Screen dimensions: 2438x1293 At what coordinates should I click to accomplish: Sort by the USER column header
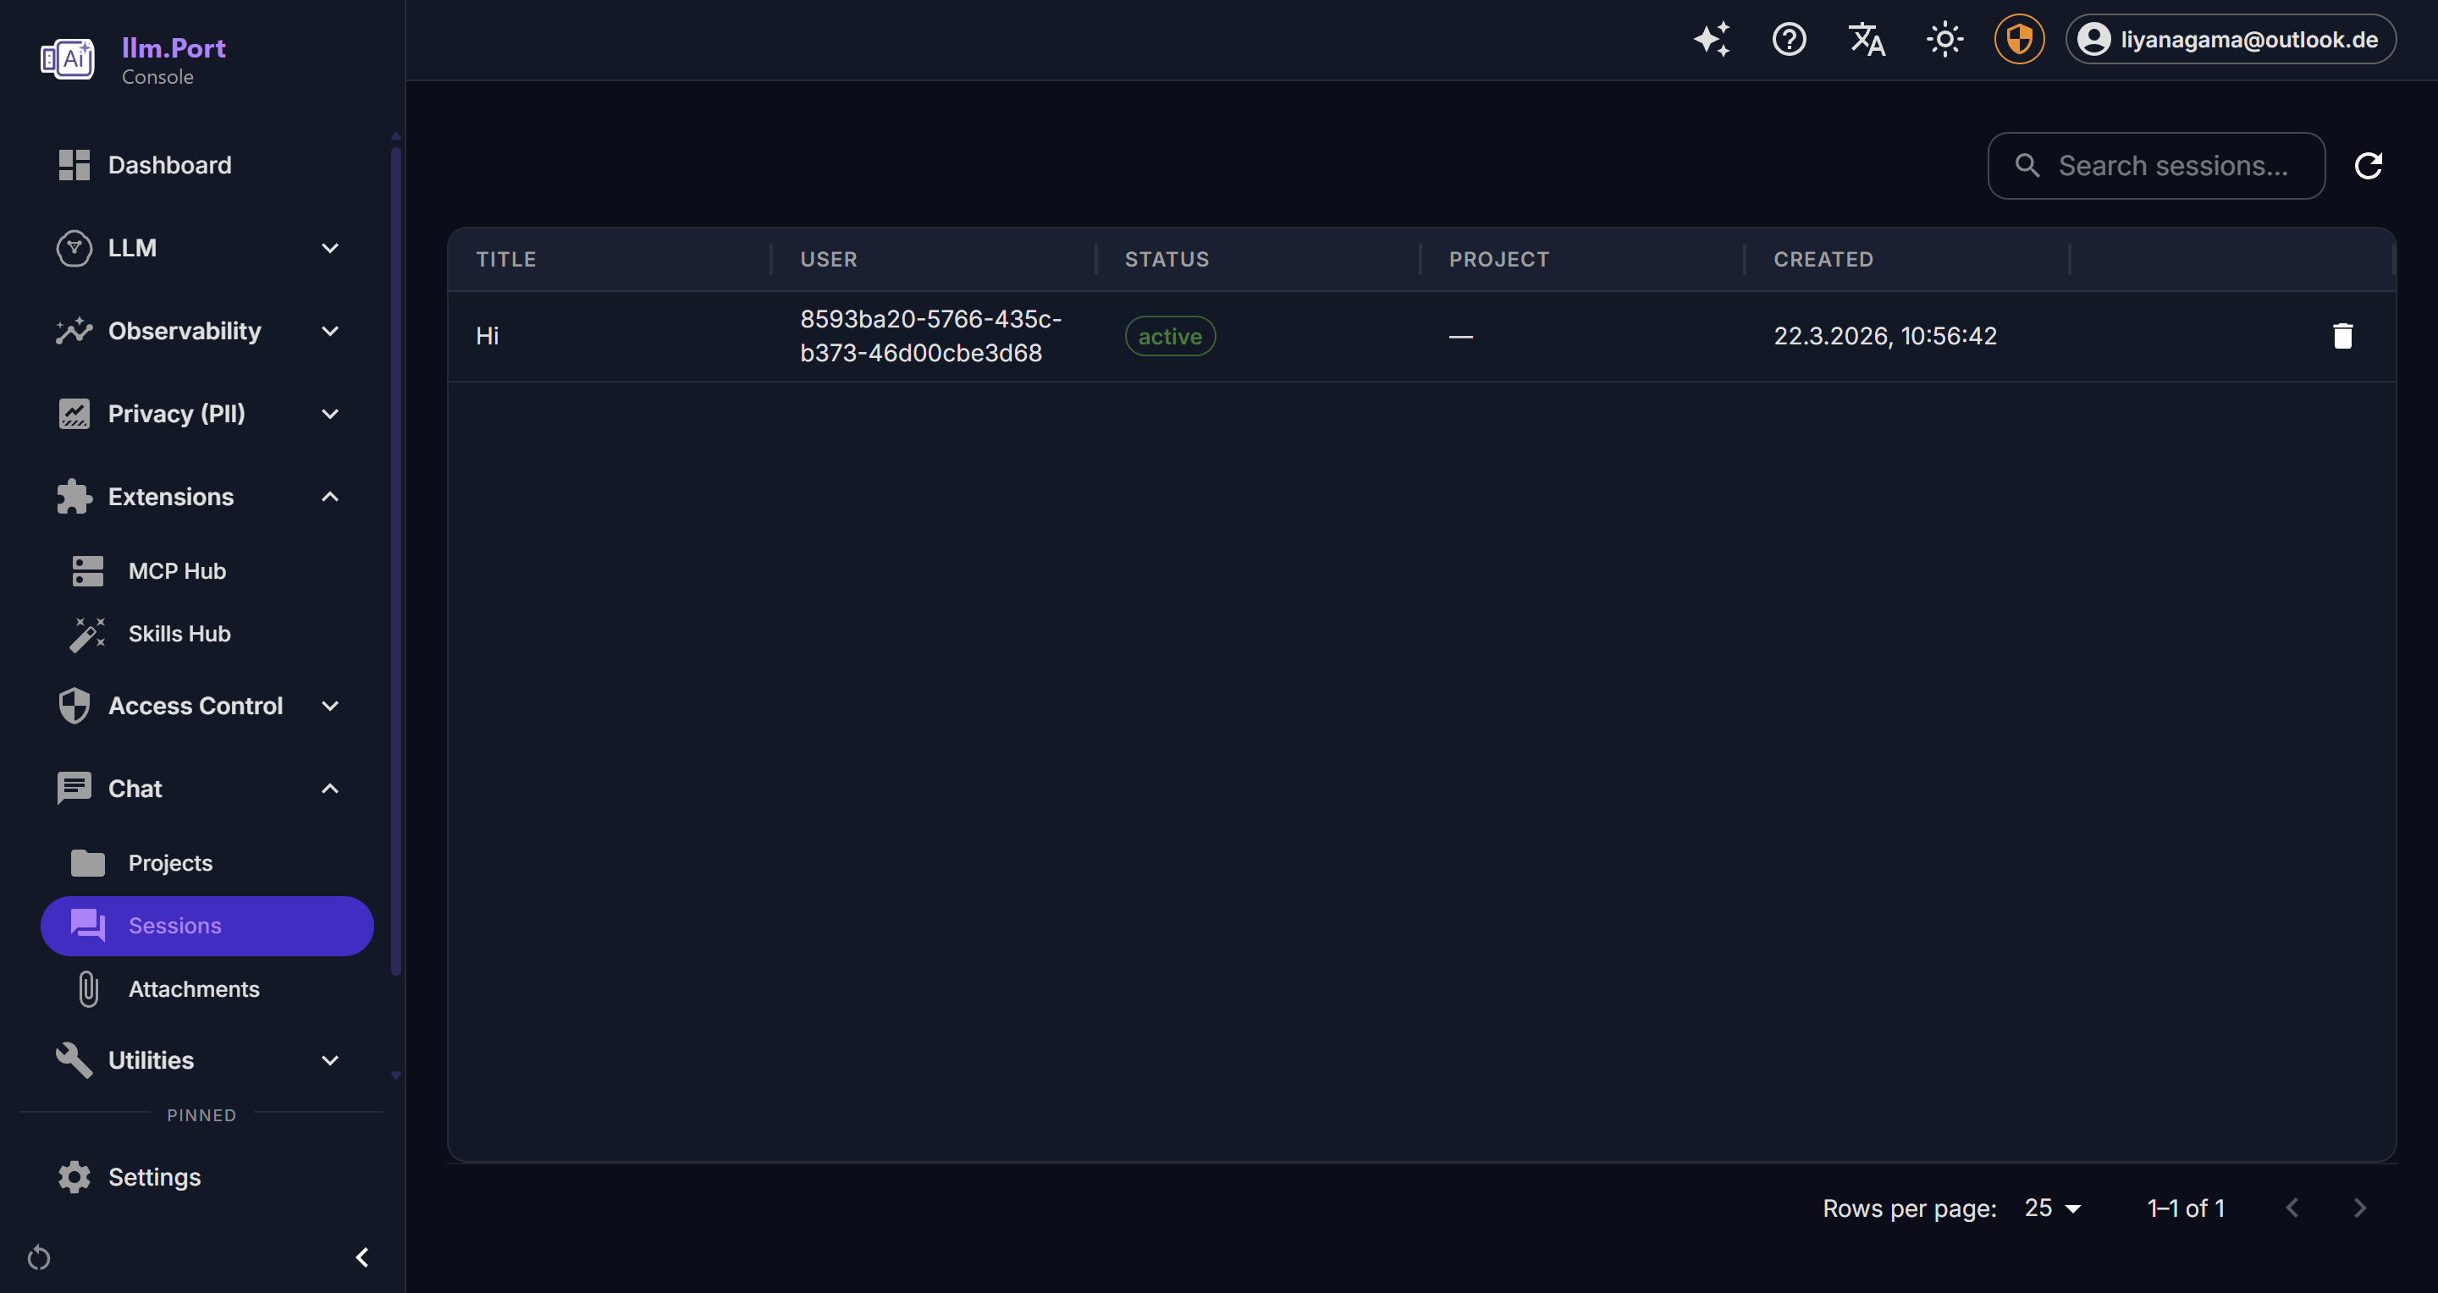point(829,259)
